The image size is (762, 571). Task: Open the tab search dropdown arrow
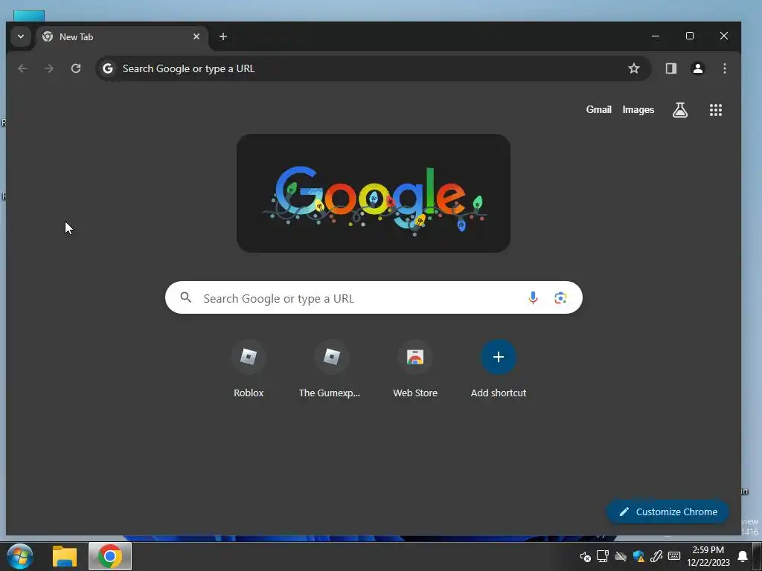pyautogui.click(x=20, y=37)
